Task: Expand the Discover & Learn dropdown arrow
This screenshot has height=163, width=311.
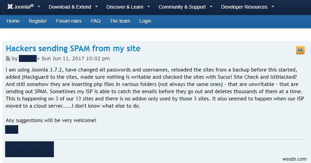Action: [149, 7]
